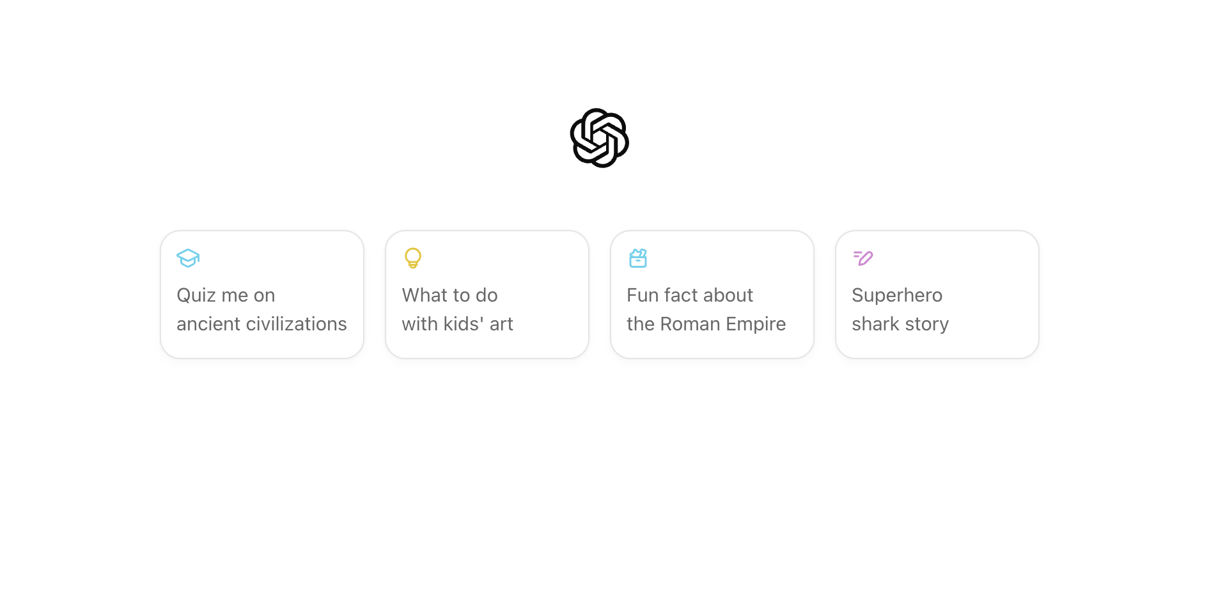1225x616 pixels.
Task: Select the yellow lightbulb idea icon
Action: coord(412,258)
